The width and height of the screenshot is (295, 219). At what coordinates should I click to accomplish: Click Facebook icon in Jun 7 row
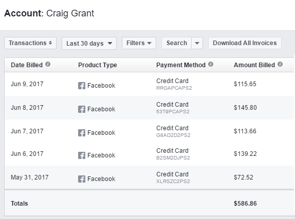tap(82, 133)
